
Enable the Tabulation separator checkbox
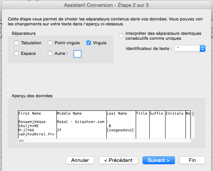(x=17, y=43)
